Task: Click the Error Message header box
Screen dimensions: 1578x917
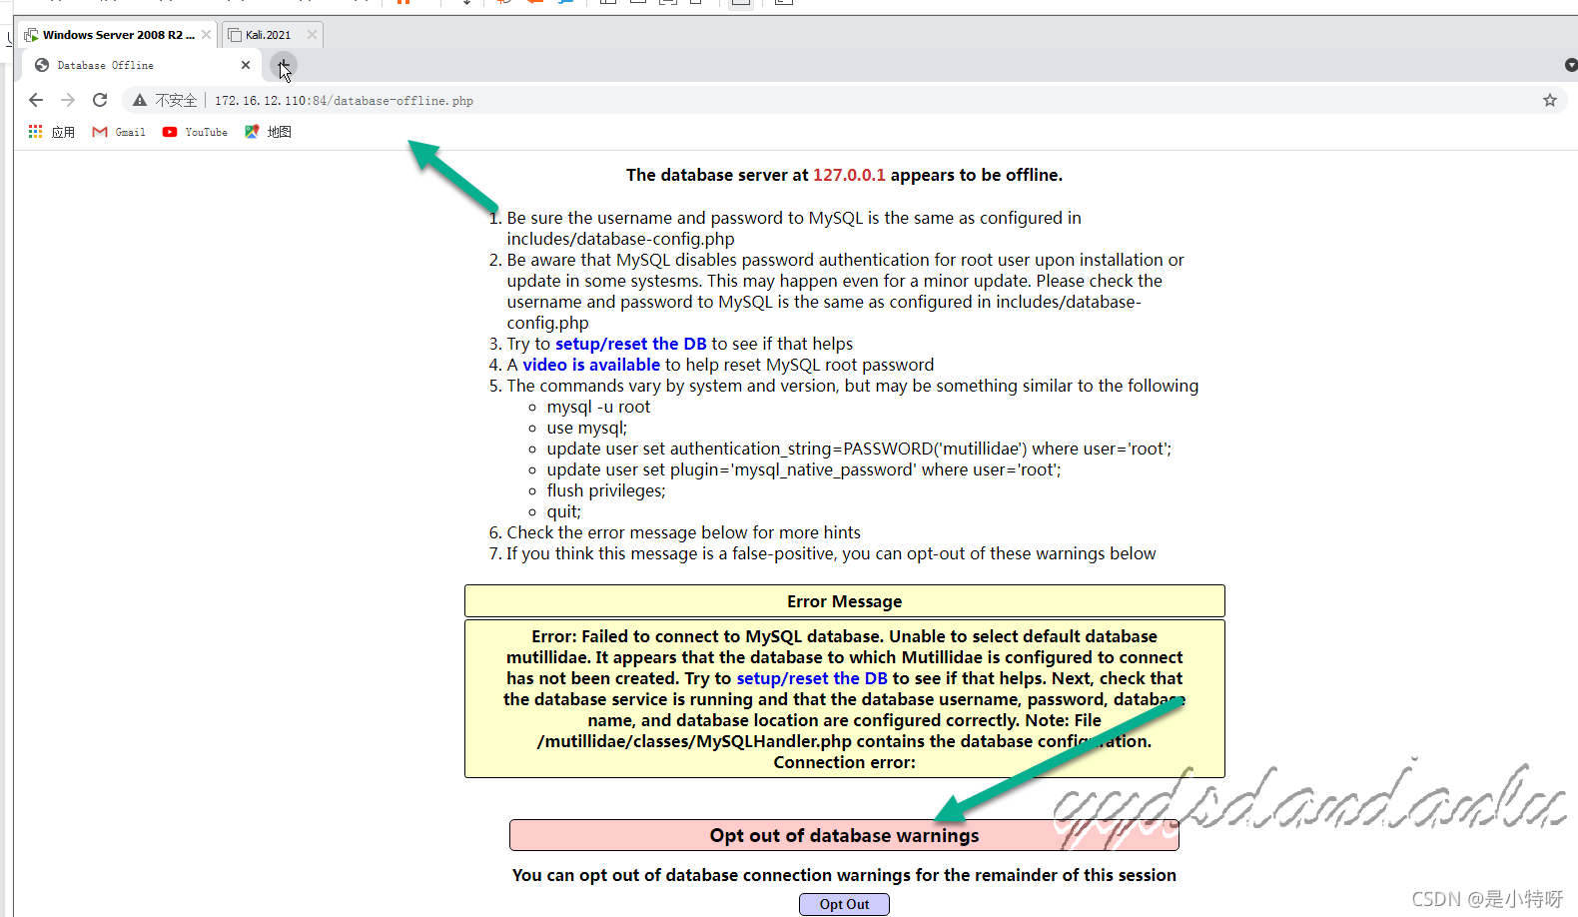Action: click(x=845, y=601)
